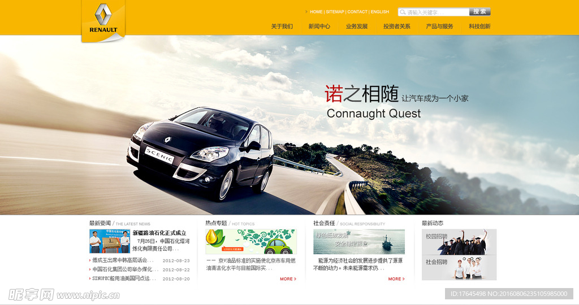The height and width of the screenshot is (305, 579).
Task: Open news item 傅成玉出席中韩高层话会
Action: (x=123, y=260)
